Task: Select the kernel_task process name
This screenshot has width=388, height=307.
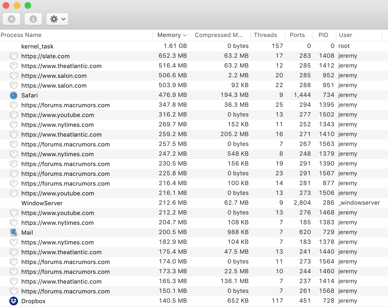Action: click(x=37, y=46)
